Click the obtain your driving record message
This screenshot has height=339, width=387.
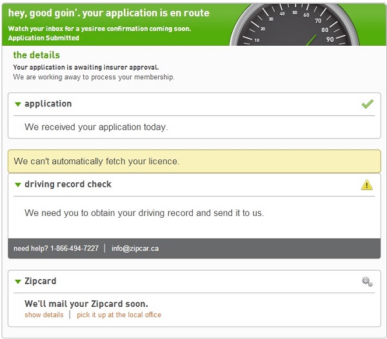coord(144,213)
